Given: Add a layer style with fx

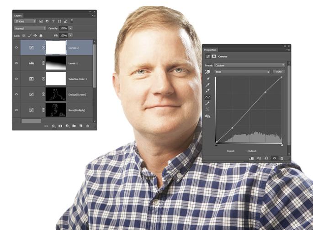Looking at the screenshot, I should coord(53,126).
